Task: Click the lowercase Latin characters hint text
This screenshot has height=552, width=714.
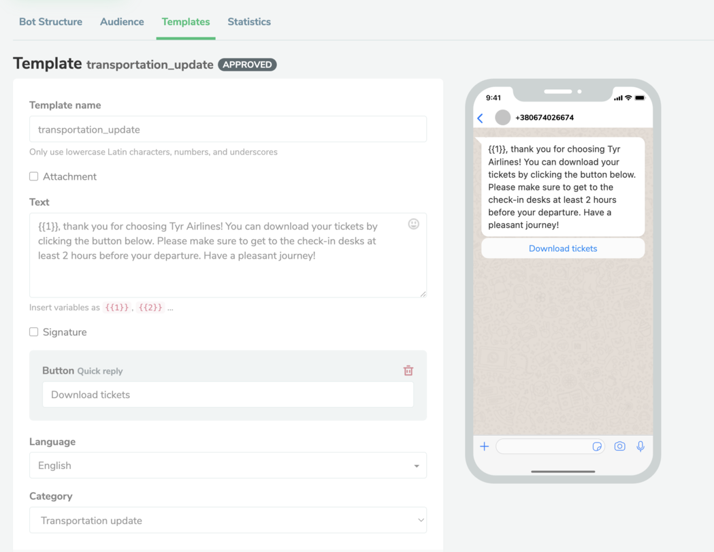Action: (153, 152)
